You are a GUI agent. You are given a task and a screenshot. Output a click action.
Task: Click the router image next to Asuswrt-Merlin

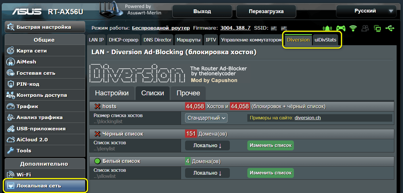[x=111, y=10]
